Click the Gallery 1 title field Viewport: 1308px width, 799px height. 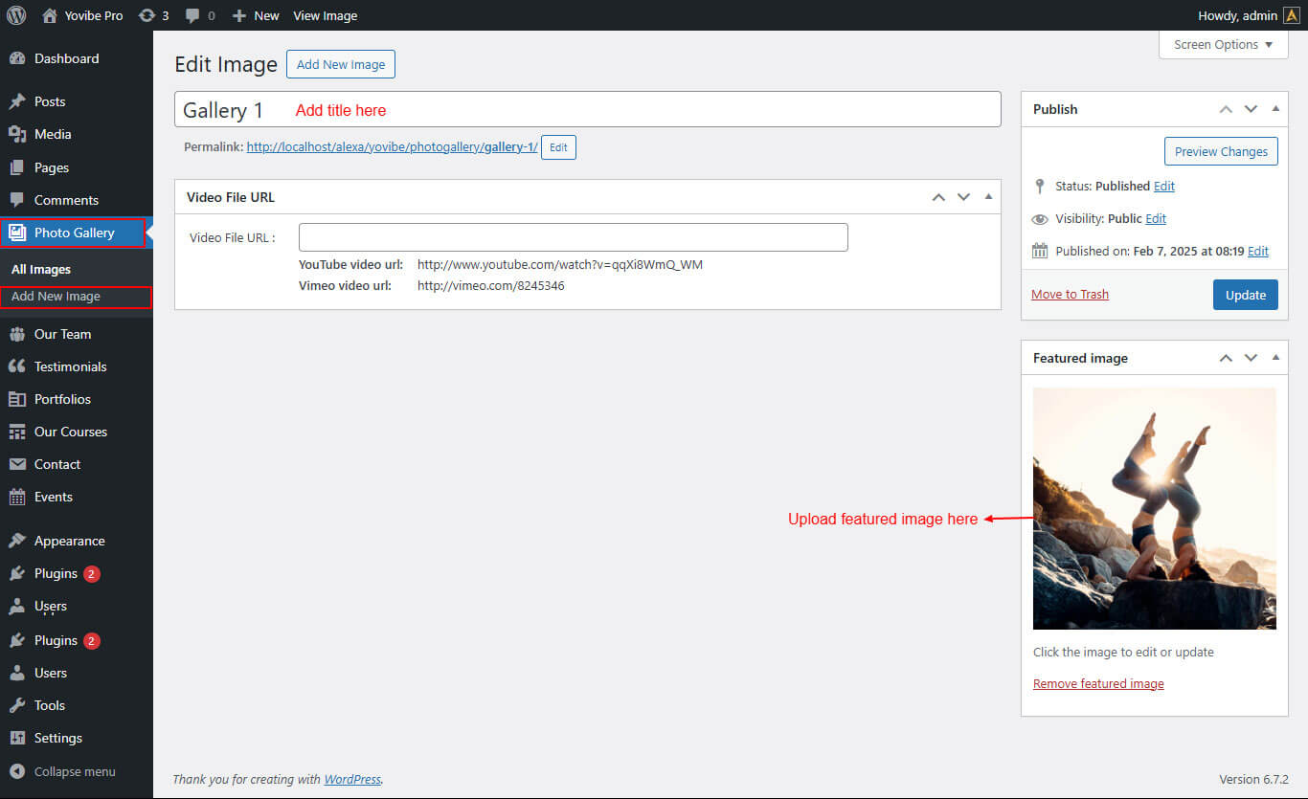[x=588, y=109]
